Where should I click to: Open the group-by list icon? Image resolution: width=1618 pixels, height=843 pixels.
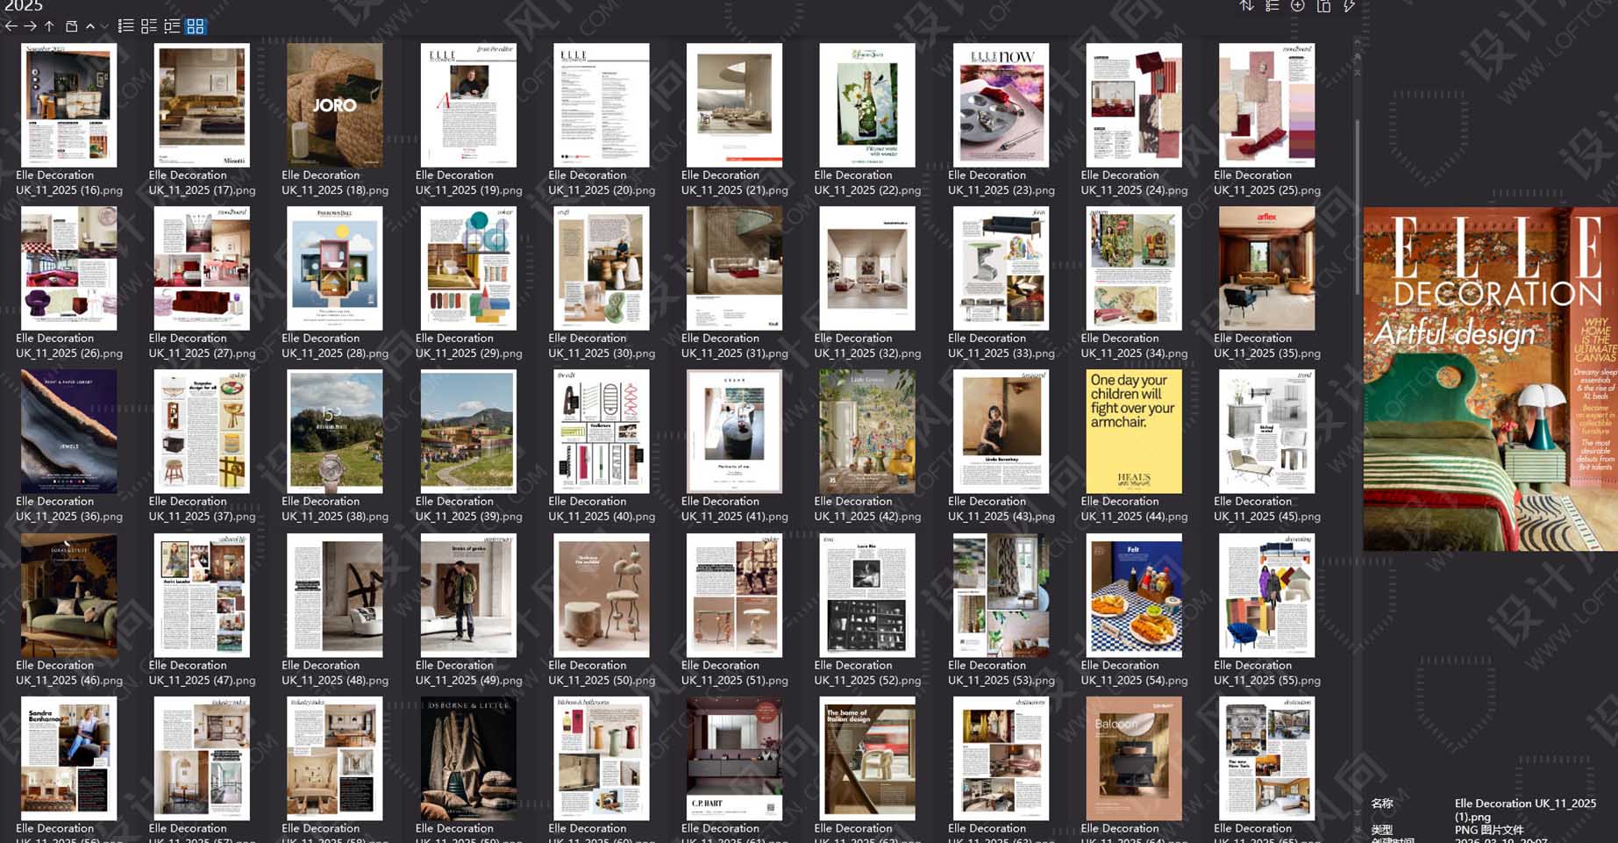(x=1271, y=6)
